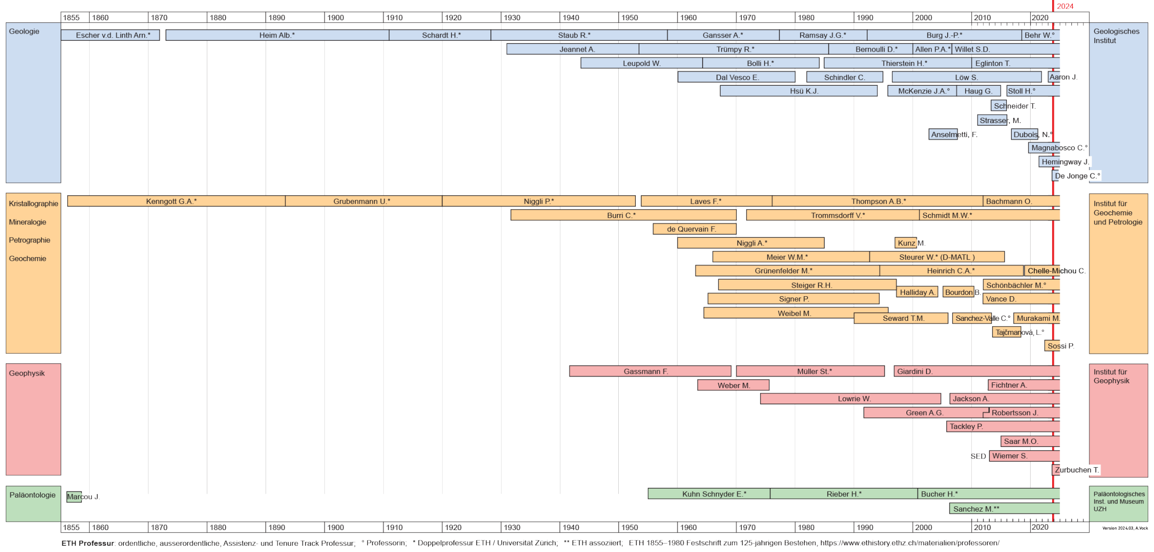
Task: Click the Signer P. bar
Action: point(793,299)
